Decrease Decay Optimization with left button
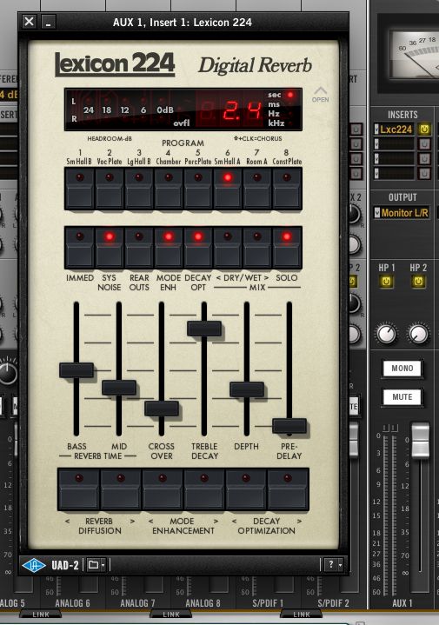The image size is (439, 625). [x=246, y=489]
